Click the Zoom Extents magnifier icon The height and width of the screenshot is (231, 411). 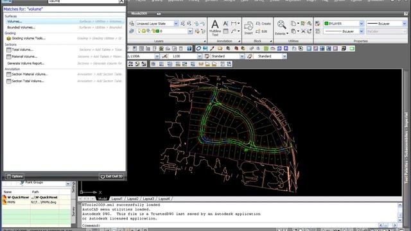point(281,25)
